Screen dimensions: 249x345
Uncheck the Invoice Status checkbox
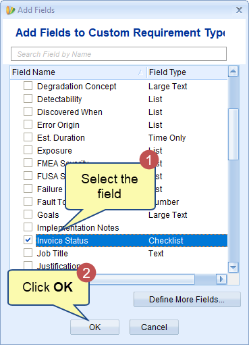click(28, 240)
